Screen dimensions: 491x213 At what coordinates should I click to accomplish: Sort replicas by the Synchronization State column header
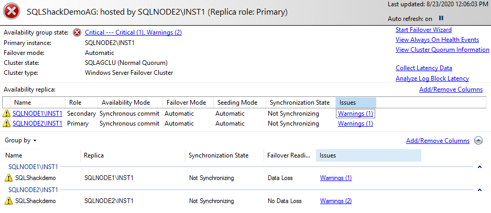[x=299, y=103]
